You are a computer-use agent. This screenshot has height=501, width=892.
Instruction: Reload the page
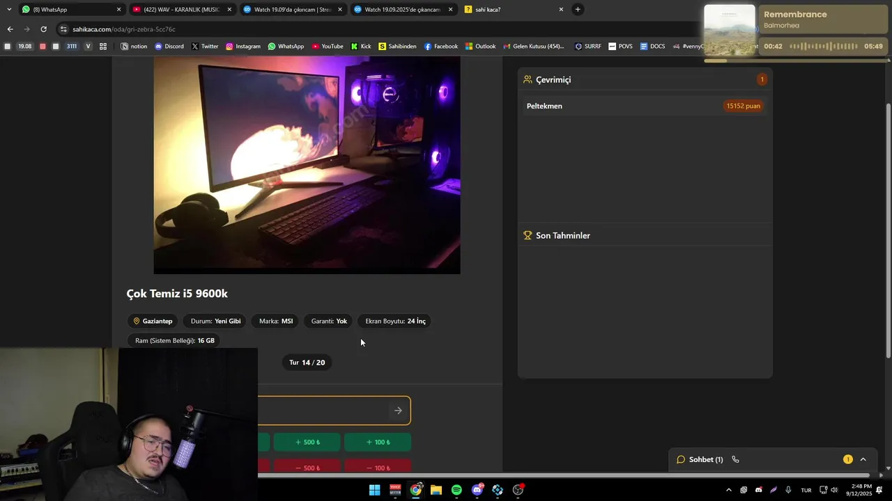(43, 29)
